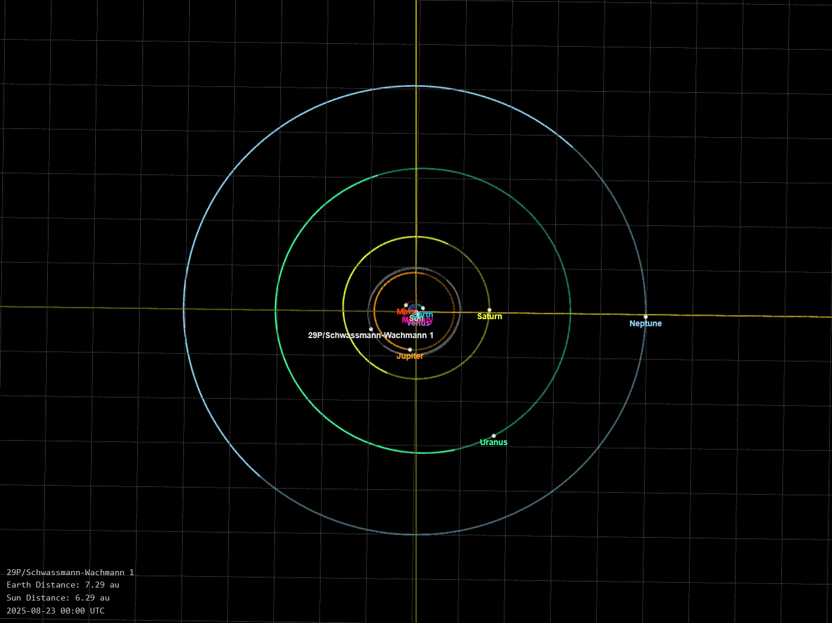Click the 29P/Schwassmann-Wachmann 1 orbit label
This screenshot has width=832, height=623.
coord(370,336)
